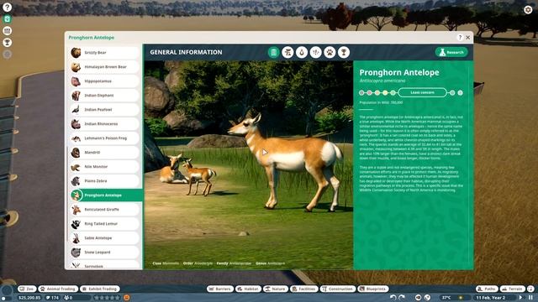This screenshot has height=302, width=538.
Task: Choose Sable Antelope from the list
Action: (x=104, y=238)
